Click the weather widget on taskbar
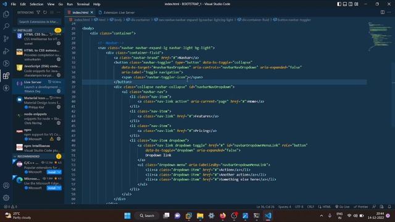This screenshot has width=395, height=222. pyautogui.click(x=18, y=216)
